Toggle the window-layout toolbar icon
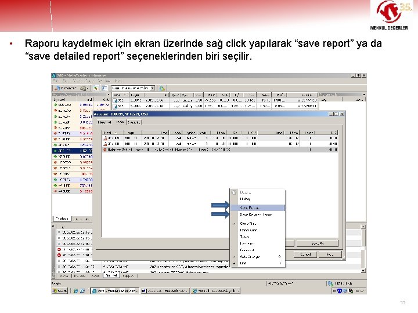 105,88
